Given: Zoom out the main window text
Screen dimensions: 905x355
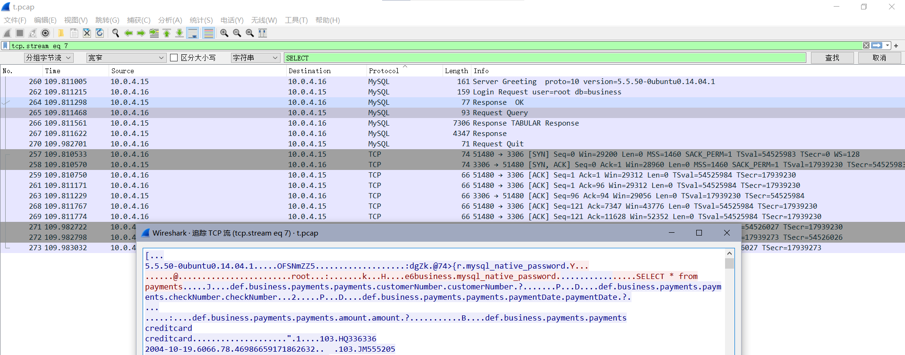Looking at the screenshot, I should [x=237, y=33].
